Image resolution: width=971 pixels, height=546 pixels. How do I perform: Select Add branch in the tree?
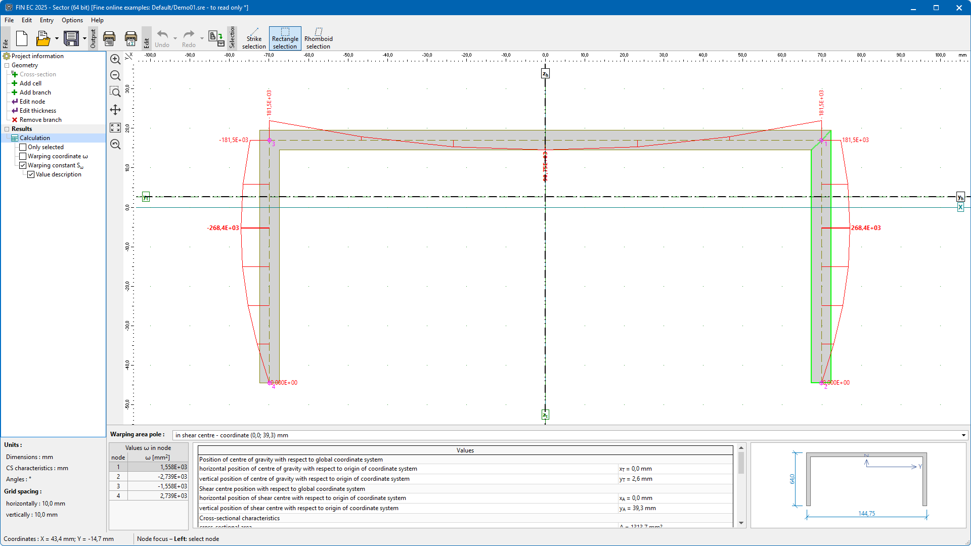[x=35, y=93]
